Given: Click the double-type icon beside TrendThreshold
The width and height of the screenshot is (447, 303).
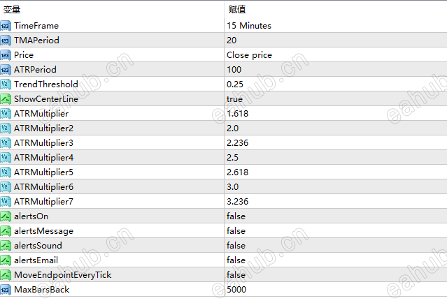Looking at the screenshot, I should 6,84.
